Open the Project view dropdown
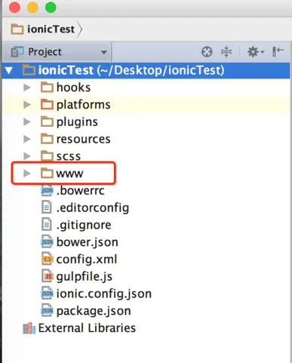 (103, 52)
